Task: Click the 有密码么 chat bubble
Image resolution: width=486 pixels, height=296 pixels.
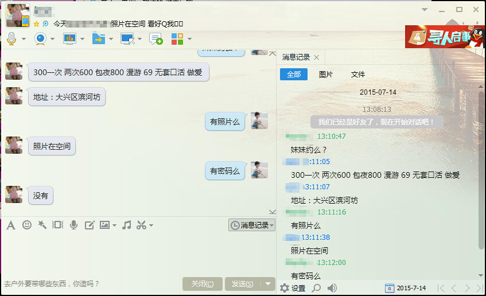Action: 225,171
